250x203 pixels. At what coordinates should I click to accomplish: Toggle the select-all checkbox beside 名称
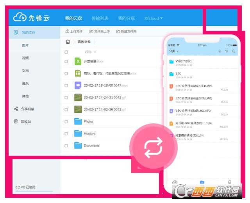pos(66,52)
